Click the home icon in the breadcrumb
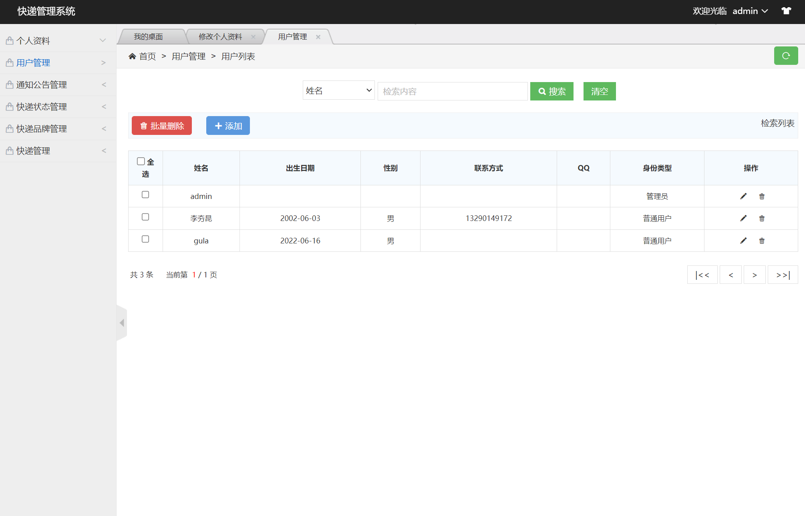Screen dimensions: 805x516 pos(132,56)
